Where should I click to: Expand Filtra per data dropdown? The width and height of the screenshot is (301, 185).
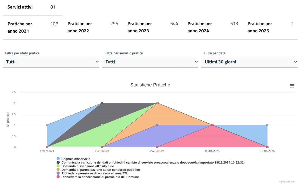tap(249, 62)
